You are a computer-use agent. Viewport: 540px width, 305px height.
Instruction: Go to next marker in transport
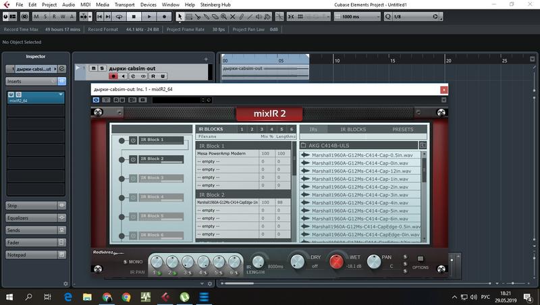pyautogui.click(x=108, y=16)
